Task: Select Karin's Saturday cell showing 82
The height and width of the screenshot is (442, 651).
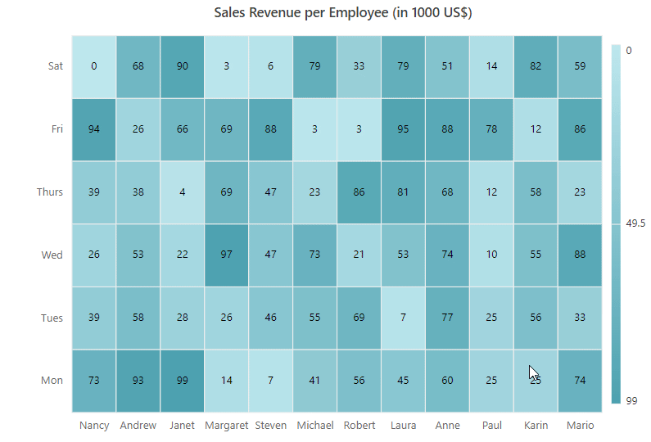Action: (x=536, y=67)
